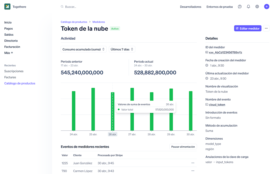278x174 pixels.
Task: Open the Desarrolladores menu
Action: pos(190,7)
